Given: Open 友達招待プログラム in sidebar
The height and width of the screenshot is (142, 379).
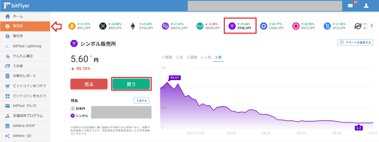Looking at the screenshot, I should (25, 116).
